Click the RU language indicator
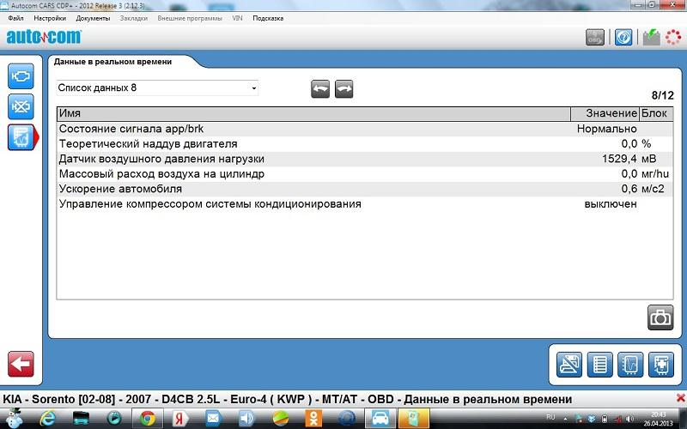Viewport: 687px width, 429px height. (550, 418)
